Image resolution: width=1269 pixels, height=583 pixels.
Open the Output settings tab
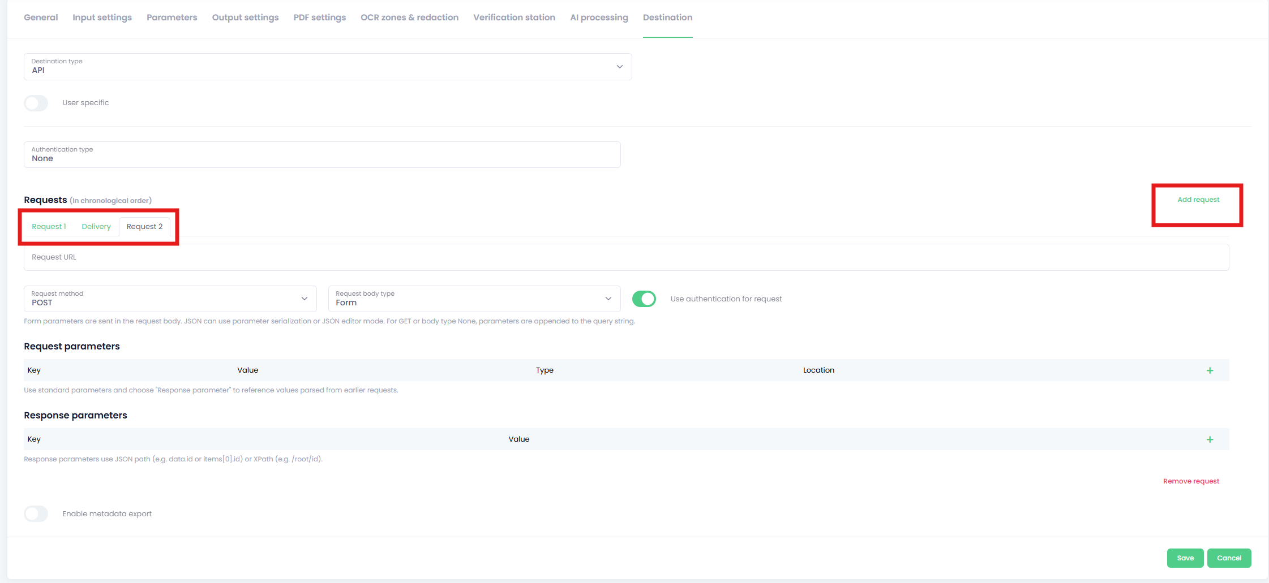(x=245, y=18)
